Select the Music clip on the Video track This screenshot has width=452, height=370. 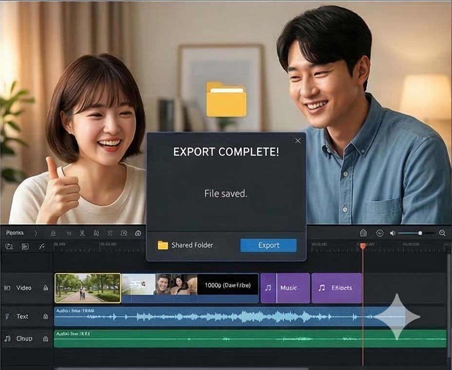point(285,288)
